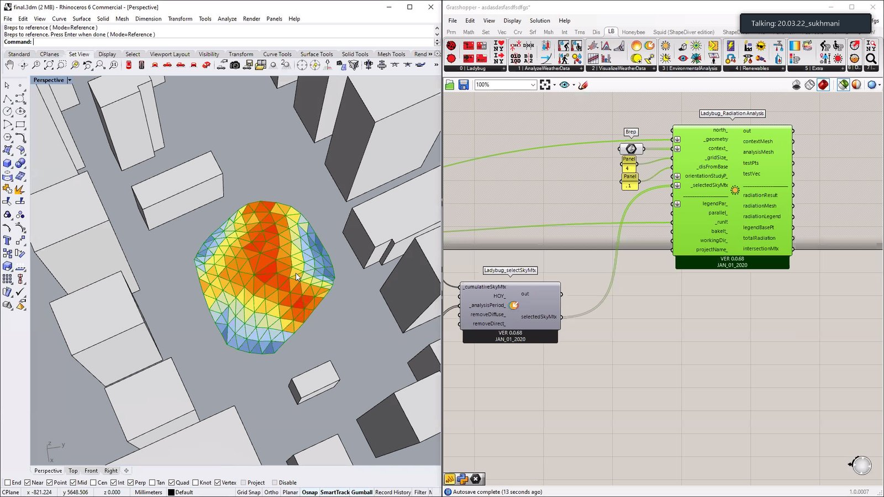
Task: Save the Grasshopper document with floppy icon
Action: pyautogui.click(x=464, y=84)
